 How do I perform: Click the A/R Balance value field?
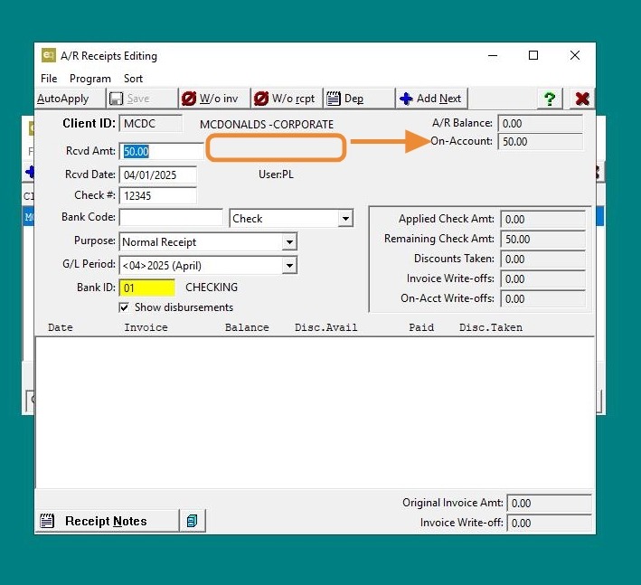(540, 124)
